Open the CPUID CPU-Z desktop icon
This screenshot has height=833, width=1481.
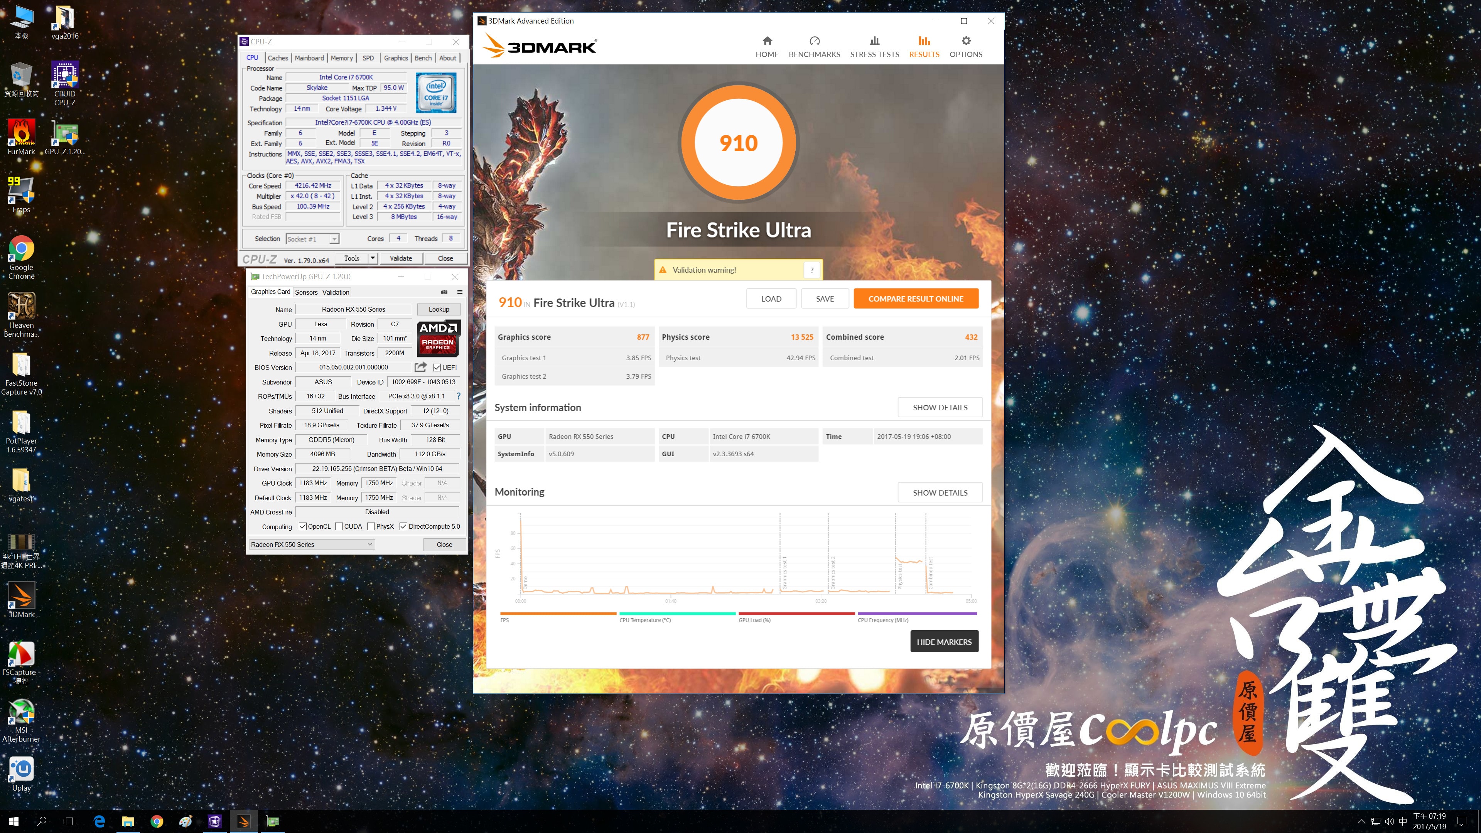[x=64, y=83]
